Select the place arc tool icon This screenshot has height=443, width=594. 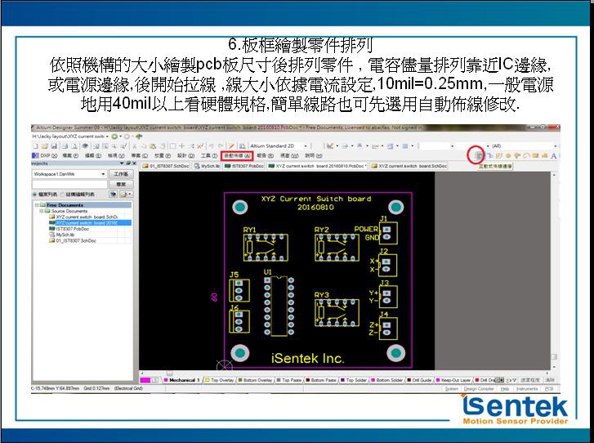click(526, 155)
